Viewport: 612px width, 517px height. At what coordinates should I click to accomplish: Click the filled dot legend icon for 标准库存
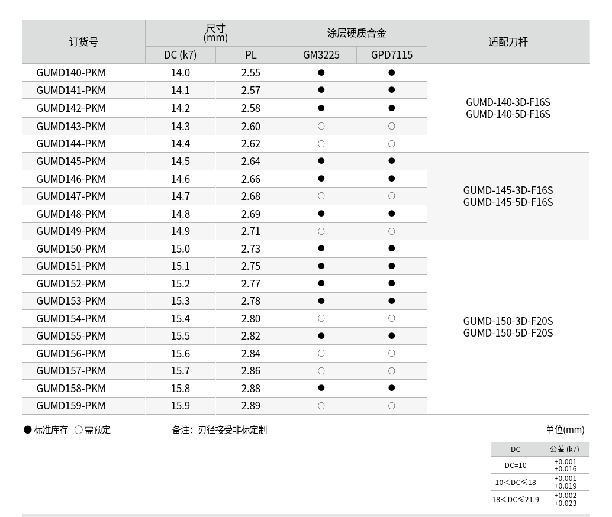point(28,430)
